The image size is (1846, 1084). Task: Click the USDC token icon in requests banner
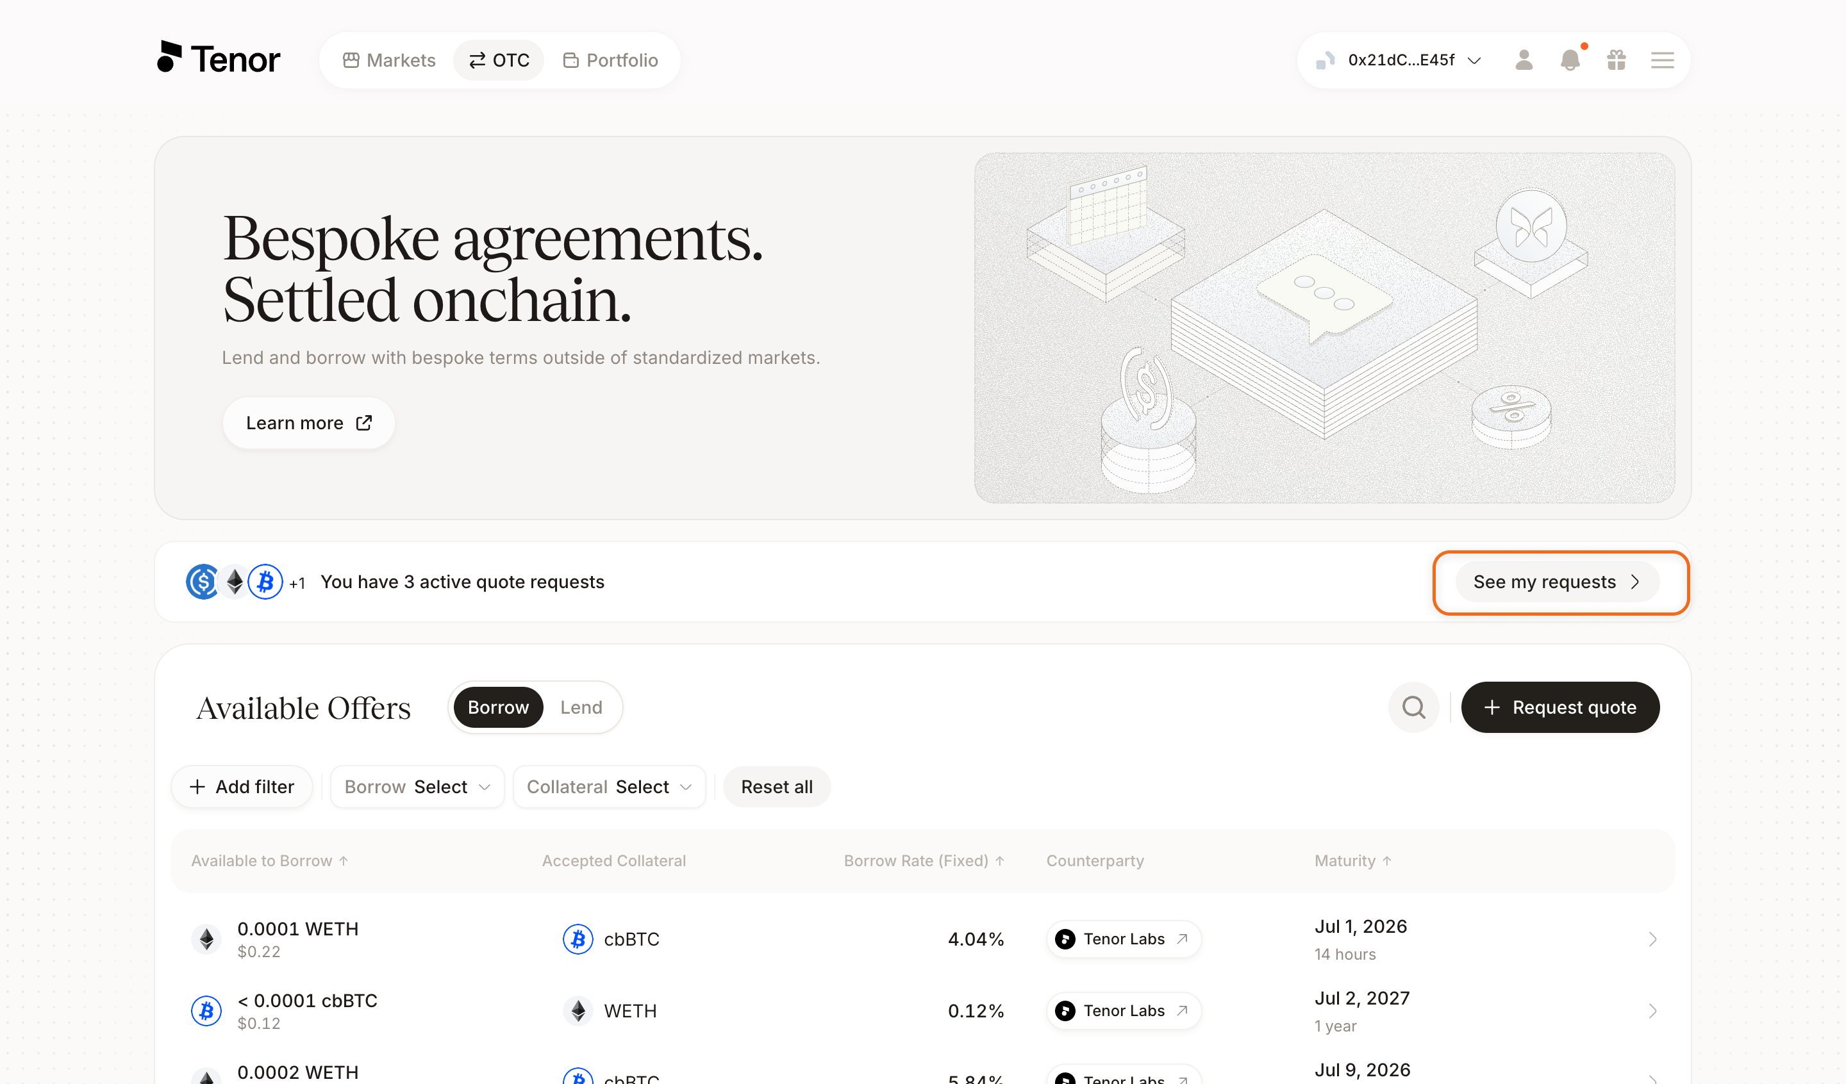[x=202, y=582]
